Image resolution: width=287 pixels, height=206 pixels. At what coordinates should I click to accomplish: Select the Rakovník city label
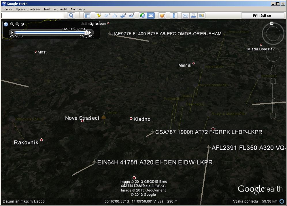[x=26, y=142]
